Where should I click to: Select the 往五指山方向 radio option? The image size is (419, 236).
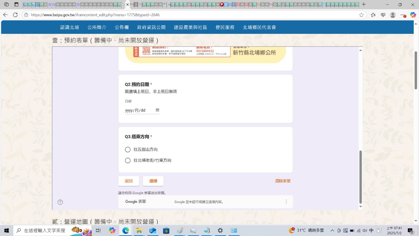tap(128, 150)
